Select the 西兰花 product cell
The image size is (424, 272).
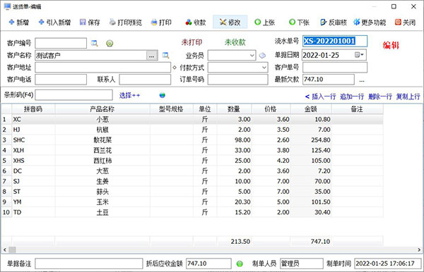(x=102, y=150)
